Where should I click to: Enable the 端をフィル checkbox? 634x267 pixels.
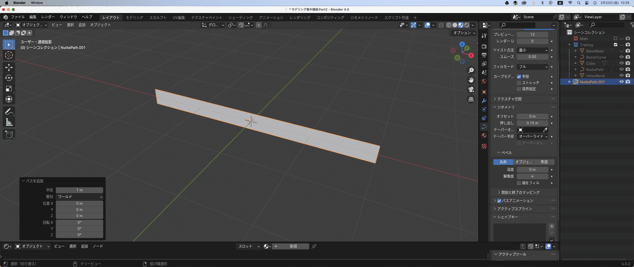click(x=519, y=183)
